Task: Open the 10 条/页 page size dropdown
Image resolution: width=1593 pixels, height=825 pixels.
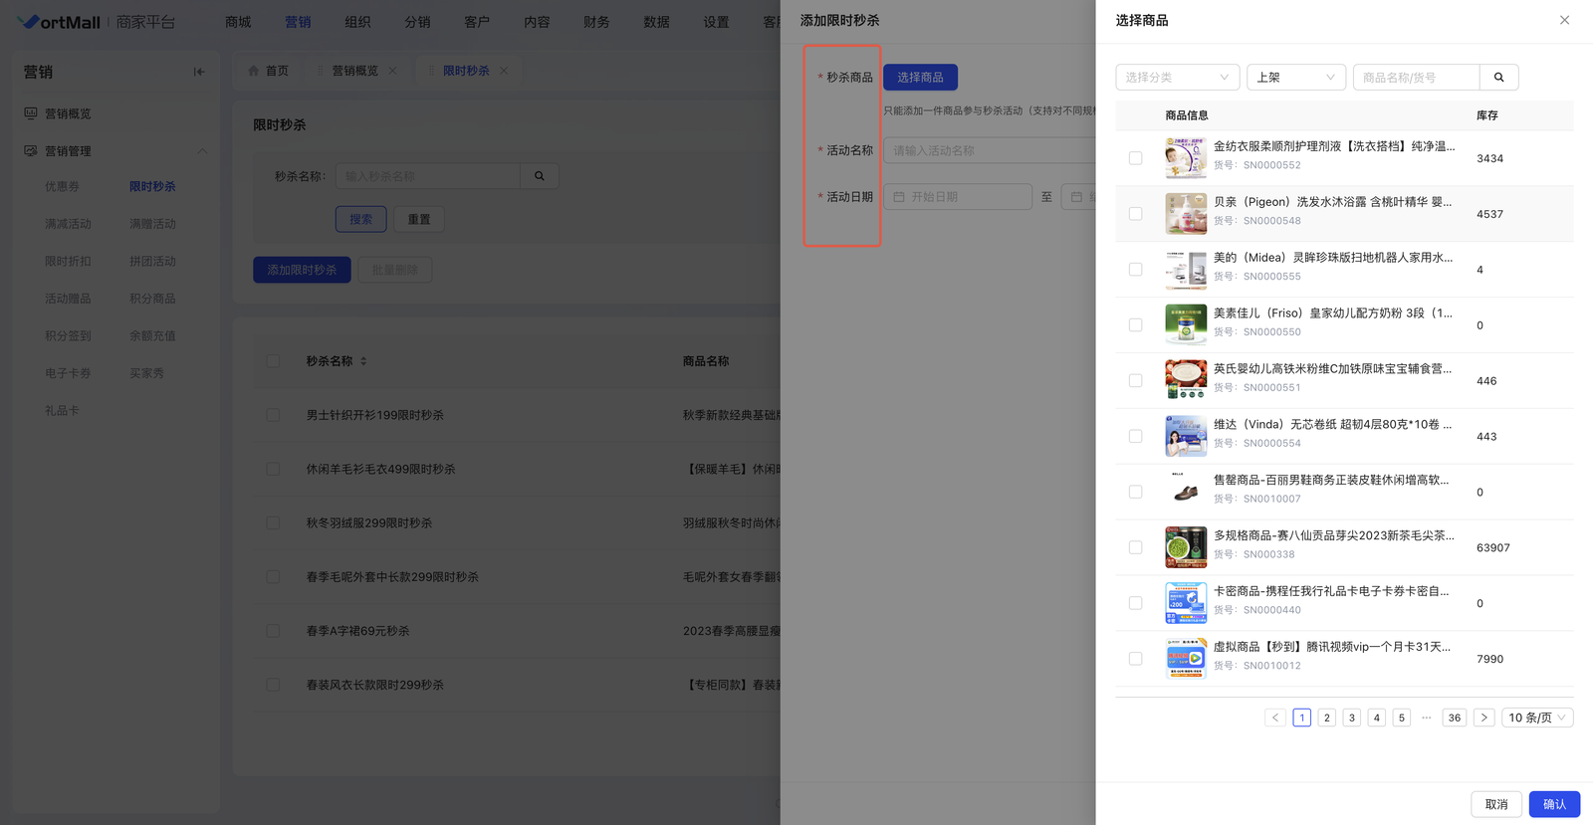Action: [x=1536, y=718]
